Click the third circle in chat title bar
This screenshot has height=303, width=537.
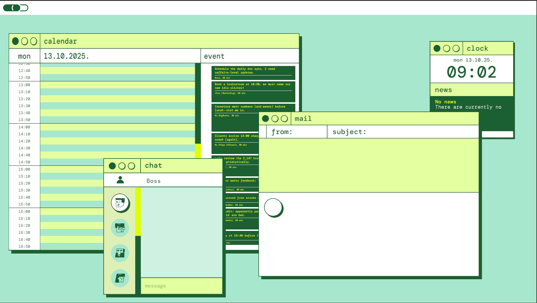(x=131, y=166)
